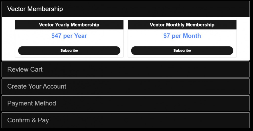Viewport: 253px width, 131px height.
Task: Expand the Create Your Account section
Action: (x=152, y=86)
